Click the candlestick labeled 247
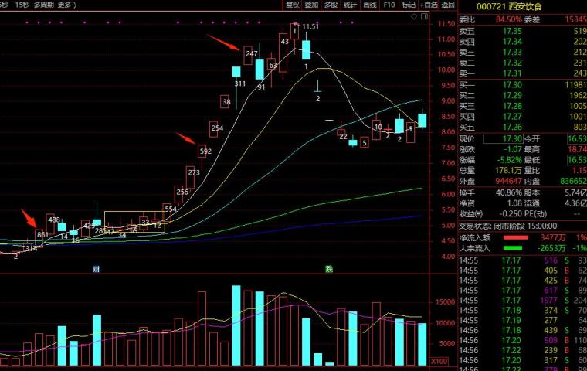Image resolution: width=587 pixels, height=371 pixels. tap(248, 55)
